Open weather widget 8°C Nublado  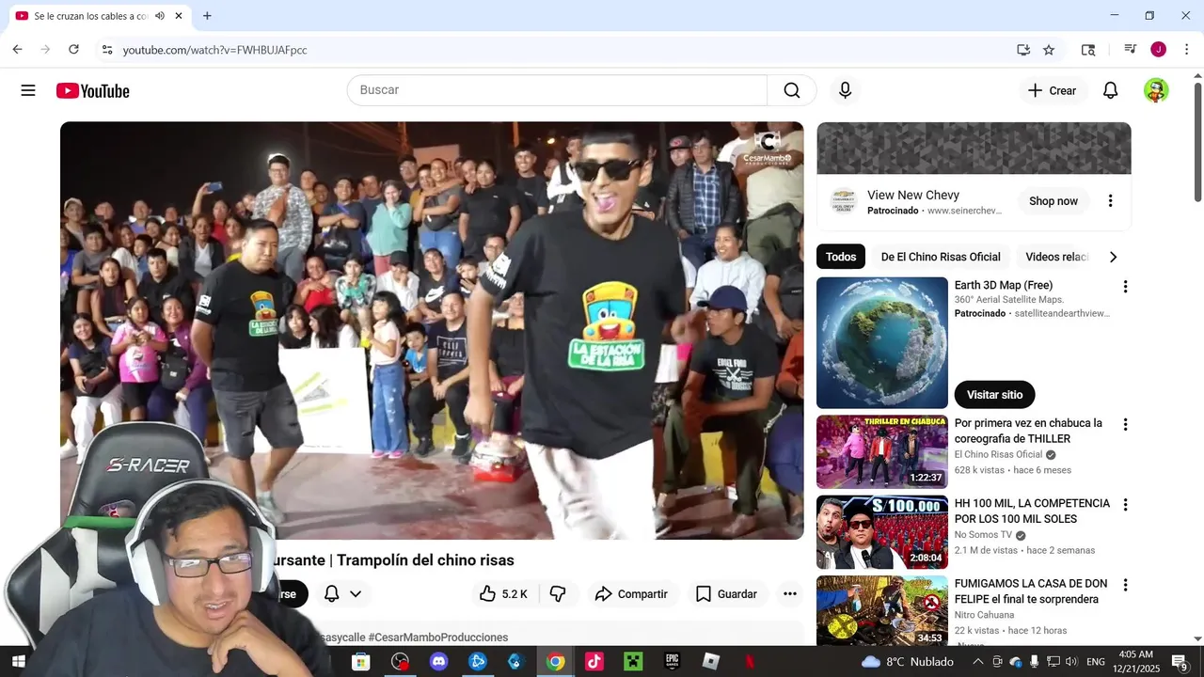908,662
